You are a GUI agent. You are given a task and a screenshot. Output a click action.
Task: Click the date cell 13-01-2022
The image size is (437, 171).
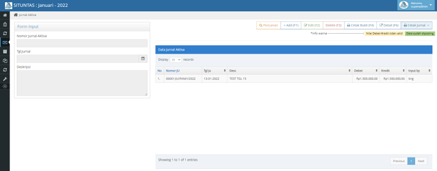tap(211, 79)
